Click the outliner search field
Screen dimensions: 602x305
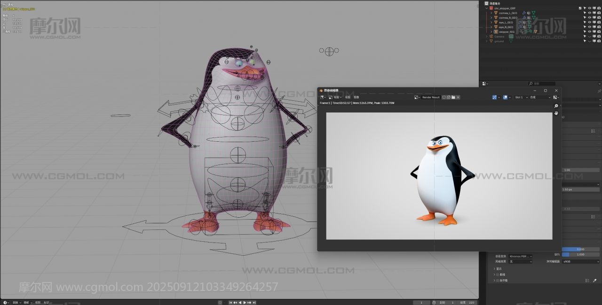pos(541,84)
